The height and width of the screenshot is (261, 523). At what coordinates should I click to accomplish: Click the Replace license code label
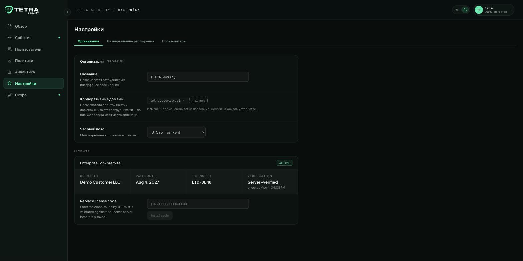(98, 201)
